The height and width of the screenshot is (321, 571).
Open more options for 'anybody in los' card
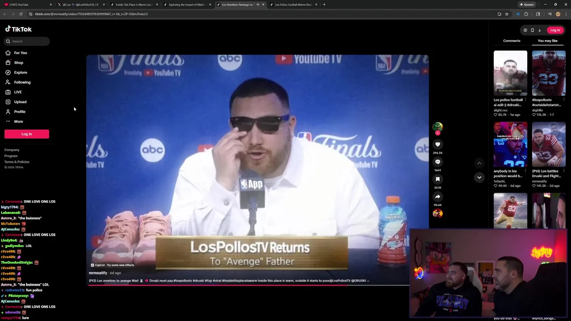pyautogui.click(x=525, y=171)
